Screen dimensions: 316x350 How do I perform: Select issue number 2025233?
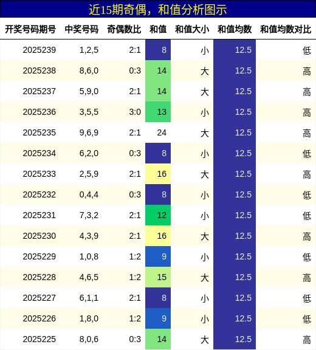click(x=39, y=174)
